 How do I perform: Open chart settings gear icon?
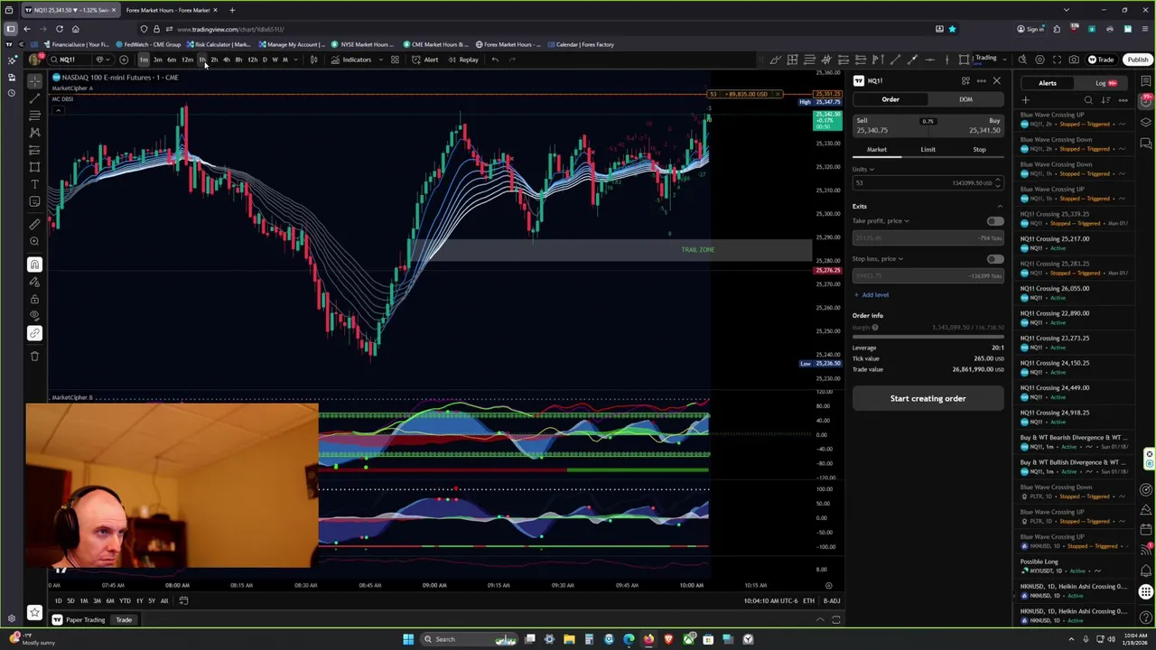(x=1039, y=60)
